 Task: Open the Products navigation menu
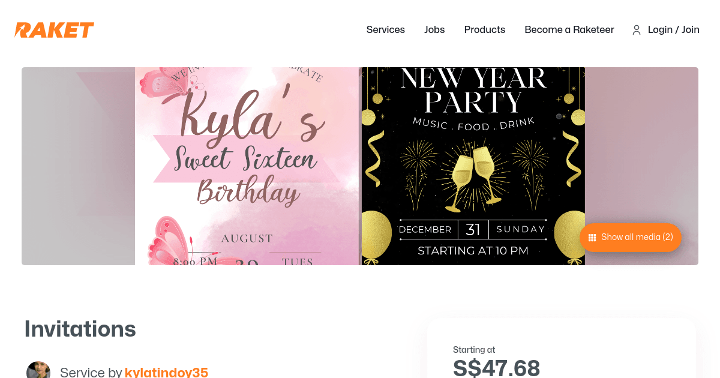click(x=484, y=29)
